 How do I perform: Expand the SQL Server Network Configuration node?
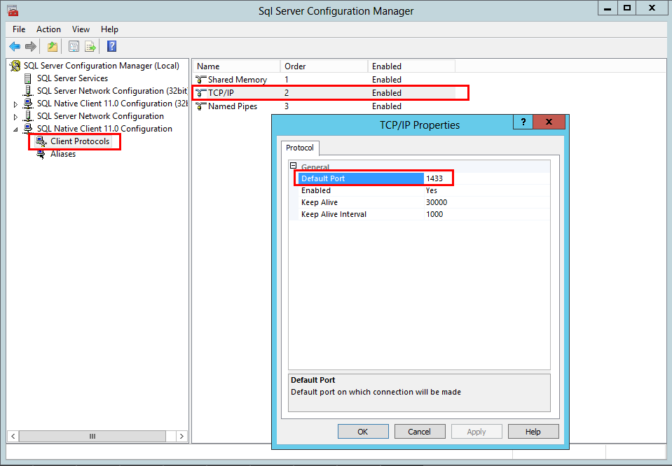16,117
